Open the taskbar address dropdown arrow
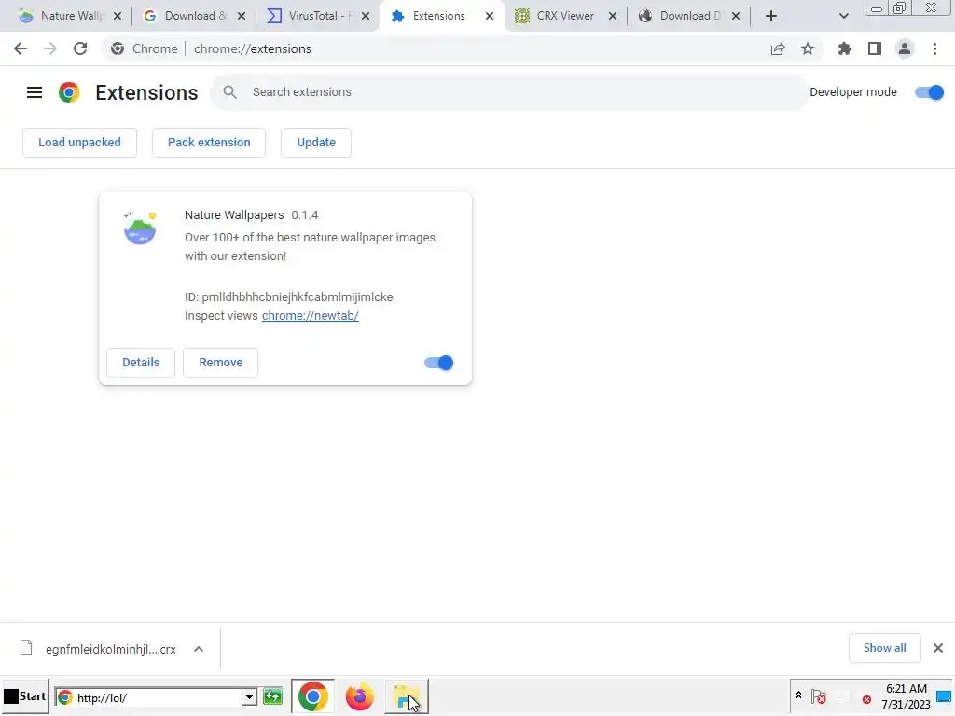Image resolution: width=955 pixels, height=716 pixels. 249,697
